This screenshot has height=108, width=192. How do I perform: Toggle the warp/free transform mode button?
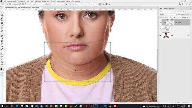point(100,4)
